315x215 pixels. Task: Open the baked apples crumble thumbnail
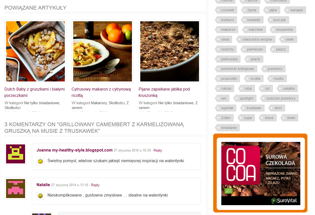click(x=170, y=51)
